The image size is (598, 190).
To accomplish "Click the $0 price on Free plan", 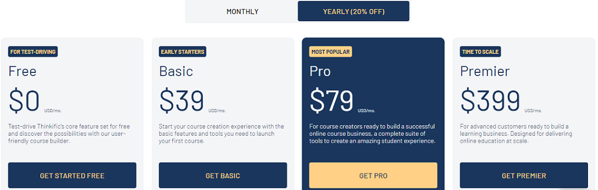I will click(24, 101).
